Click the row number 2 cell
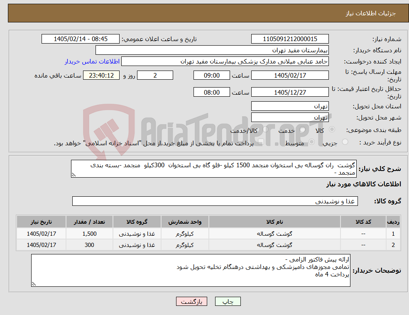The image size is (409, 315). (x=393, y=245)
